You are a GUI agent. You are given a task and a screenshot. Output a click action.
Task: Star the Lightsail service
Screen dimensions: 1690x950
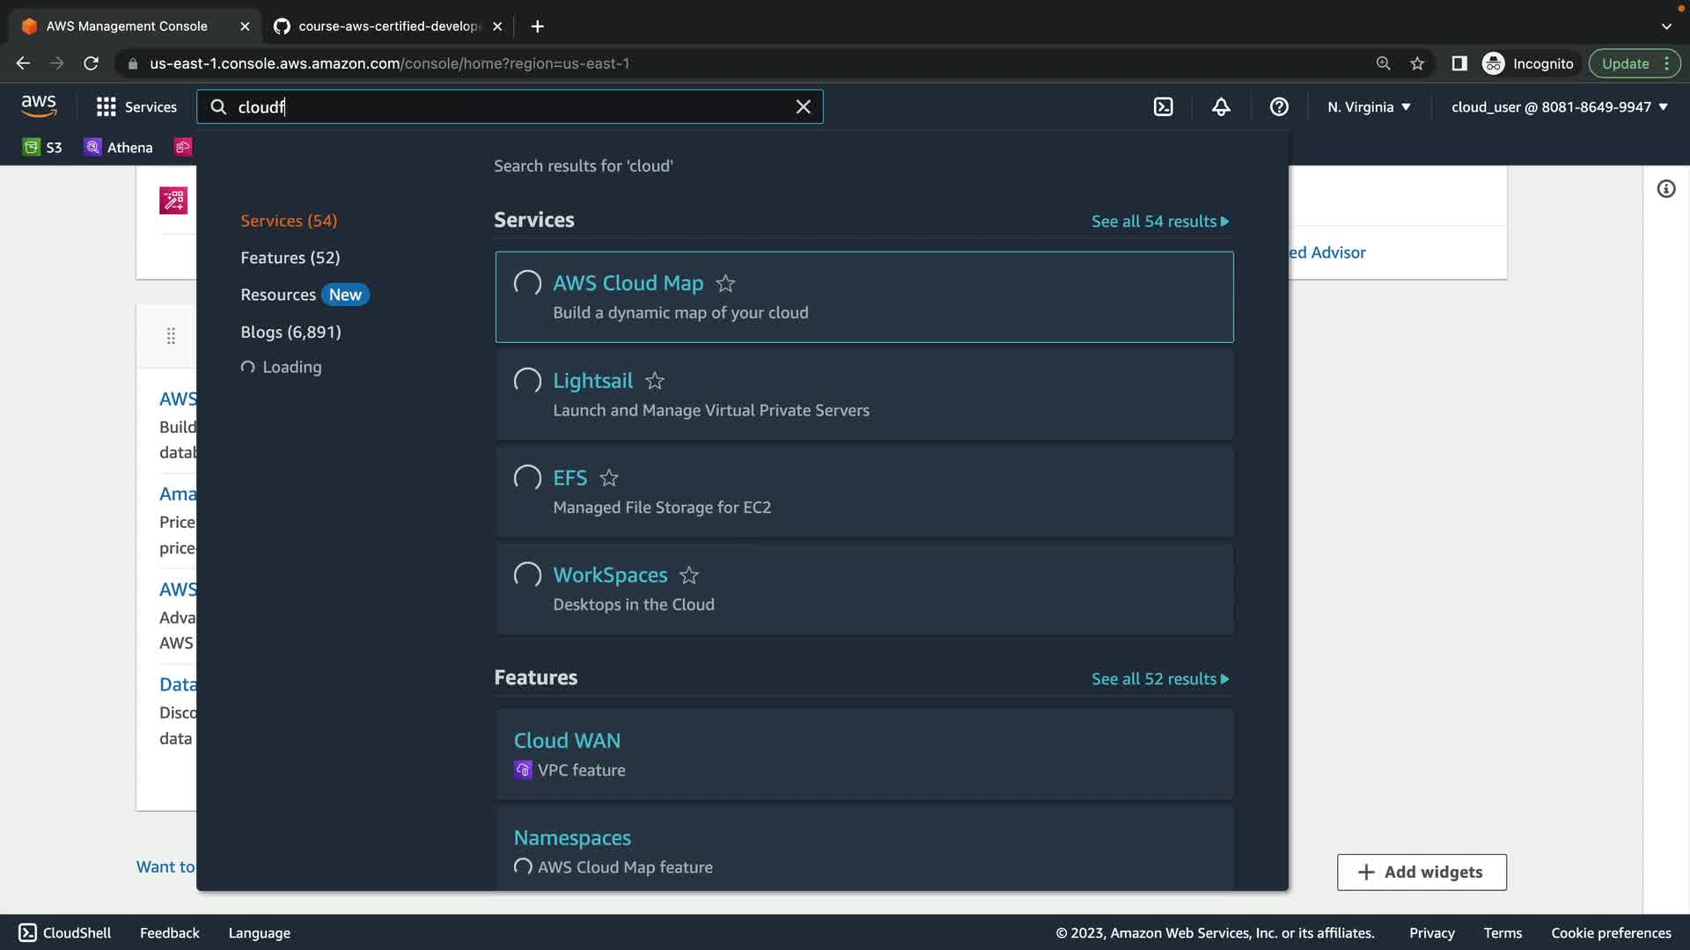[x=654, y=381]
